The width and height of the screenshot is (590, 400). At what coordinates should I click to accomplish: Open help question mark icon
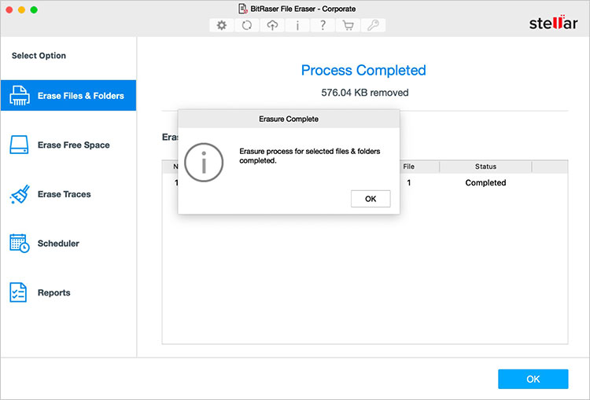323,25
